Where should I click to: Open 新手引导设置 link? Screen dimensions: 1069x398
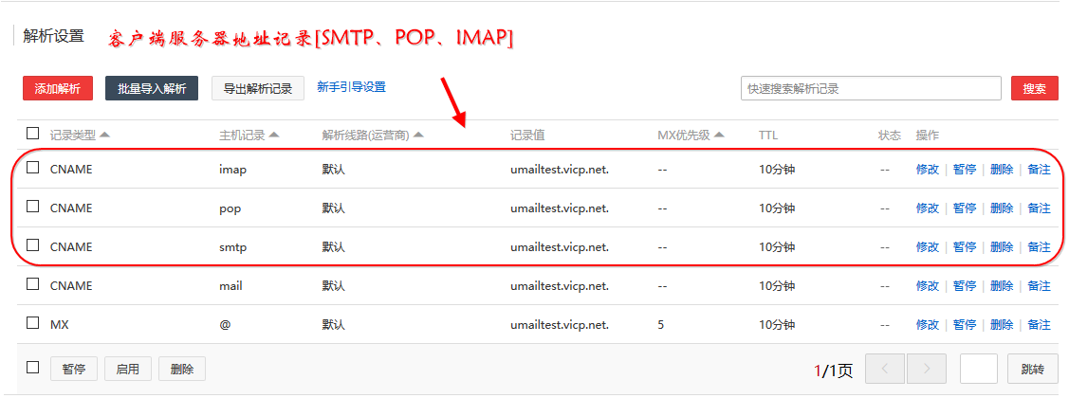(352, 87)
